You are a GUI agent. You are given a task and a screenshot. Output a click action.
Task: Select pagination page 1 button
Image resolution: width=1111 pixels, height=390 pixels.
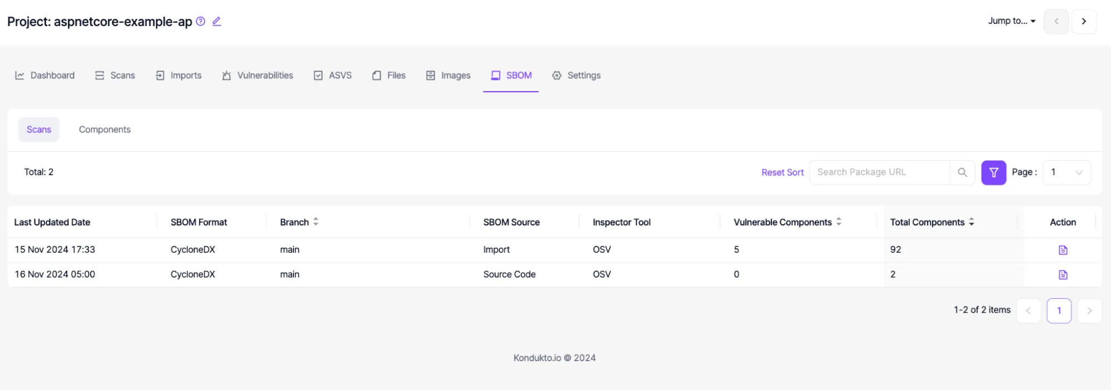[x=1059, y=310]
